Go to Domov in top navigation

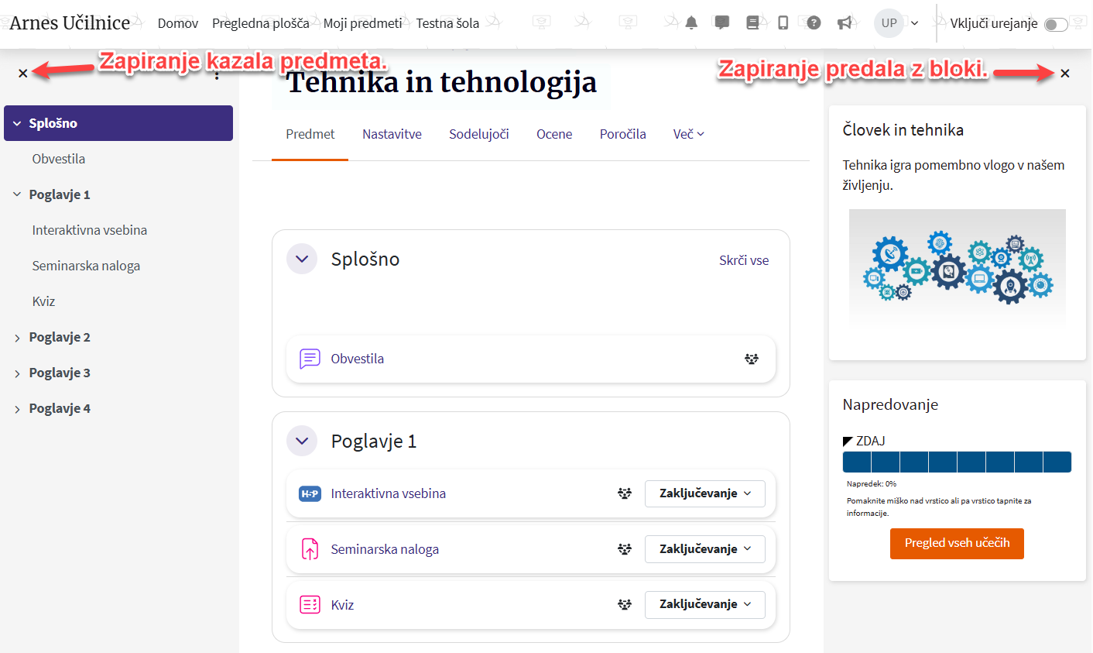coord(178,23)
